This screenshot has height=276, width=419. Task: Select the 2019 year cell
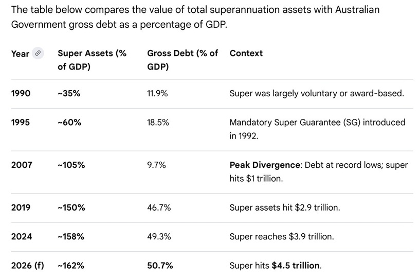click(21, 208)
